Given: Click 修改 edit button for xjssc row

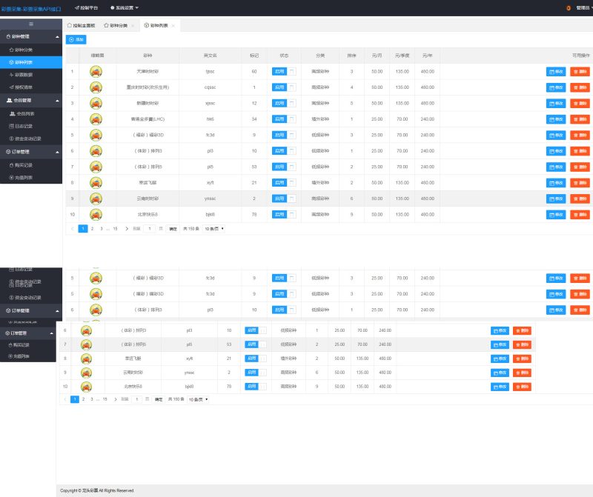Looking at the screenshot, I should [x=556, y=103].
